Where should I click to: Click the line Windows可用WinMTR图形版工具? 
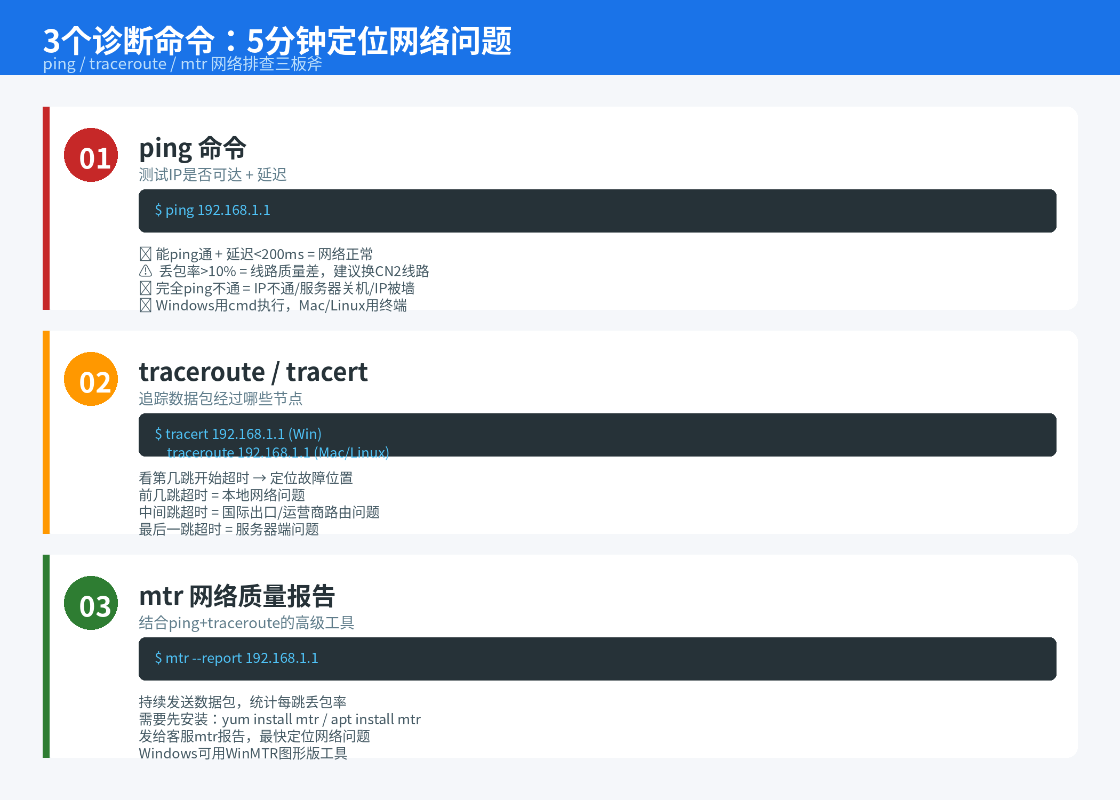point(243,753)
